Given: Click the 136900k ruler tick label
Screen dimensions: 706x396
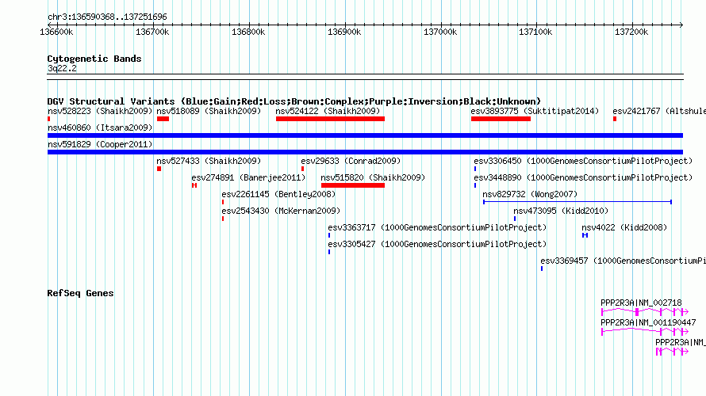Looking at the screenshot, I should tap(344, 32).
